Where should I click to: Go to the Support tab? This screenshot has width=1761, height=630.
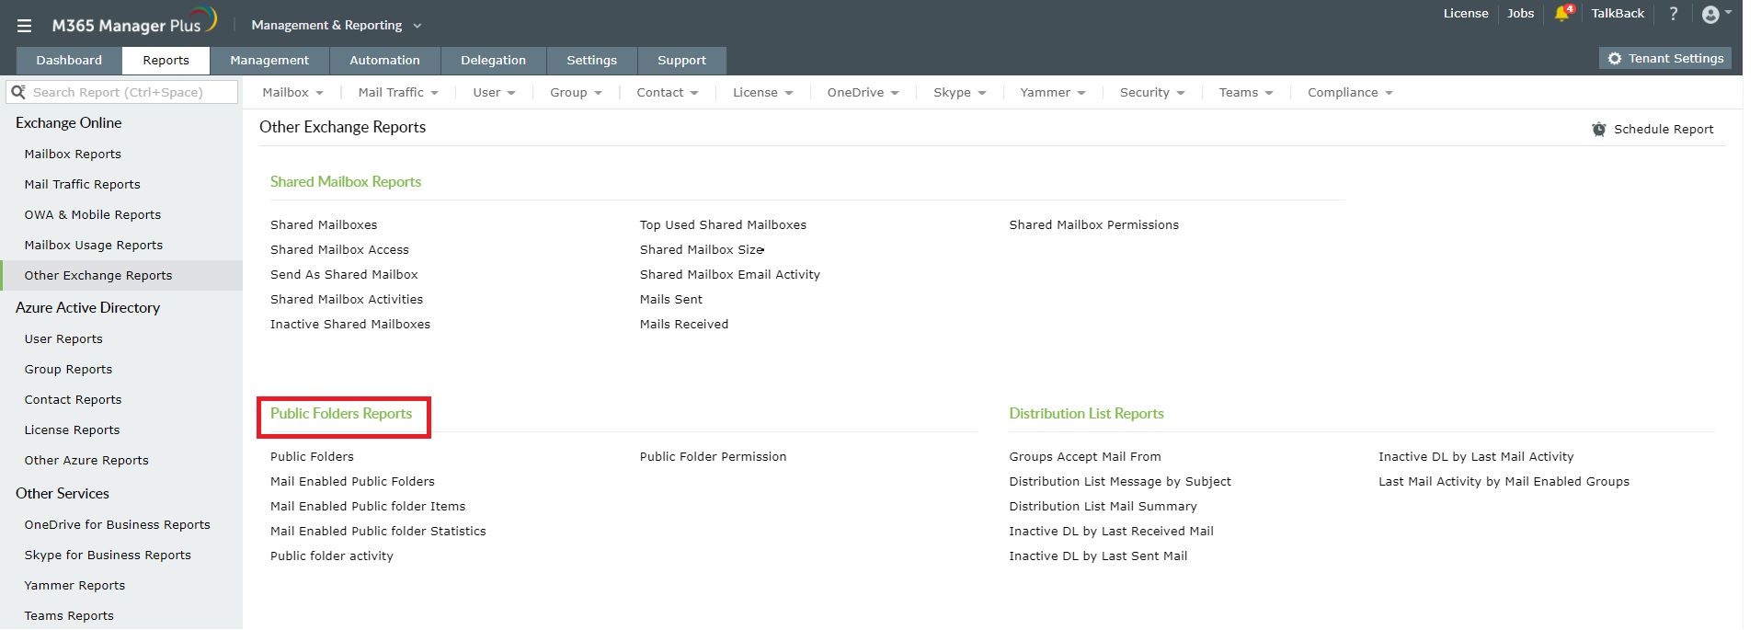tap(681, 61)
